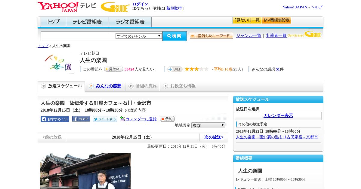Image resolution: width=361 pixels, height=189 pixels.
Task: Expand the 登録したキーワード dropdown
Action: point(211,36)
